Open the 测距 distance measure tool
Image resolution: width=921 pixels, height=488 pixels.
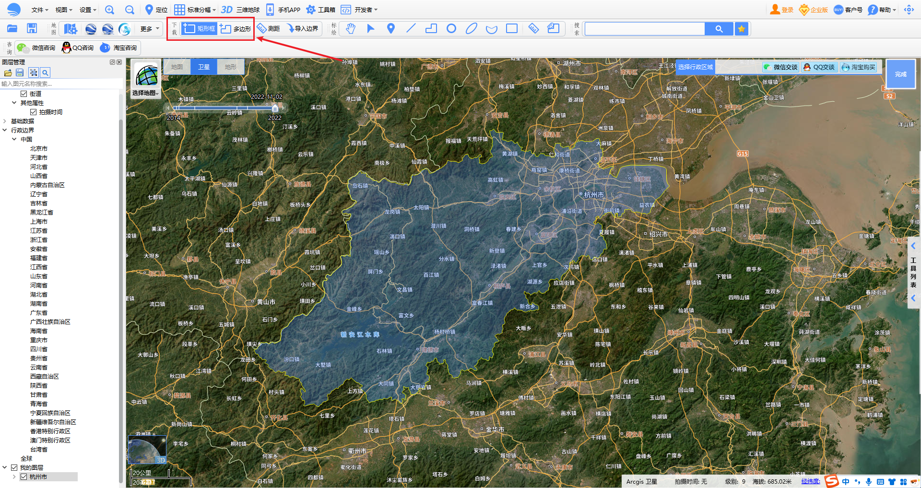tap(268, 29)
